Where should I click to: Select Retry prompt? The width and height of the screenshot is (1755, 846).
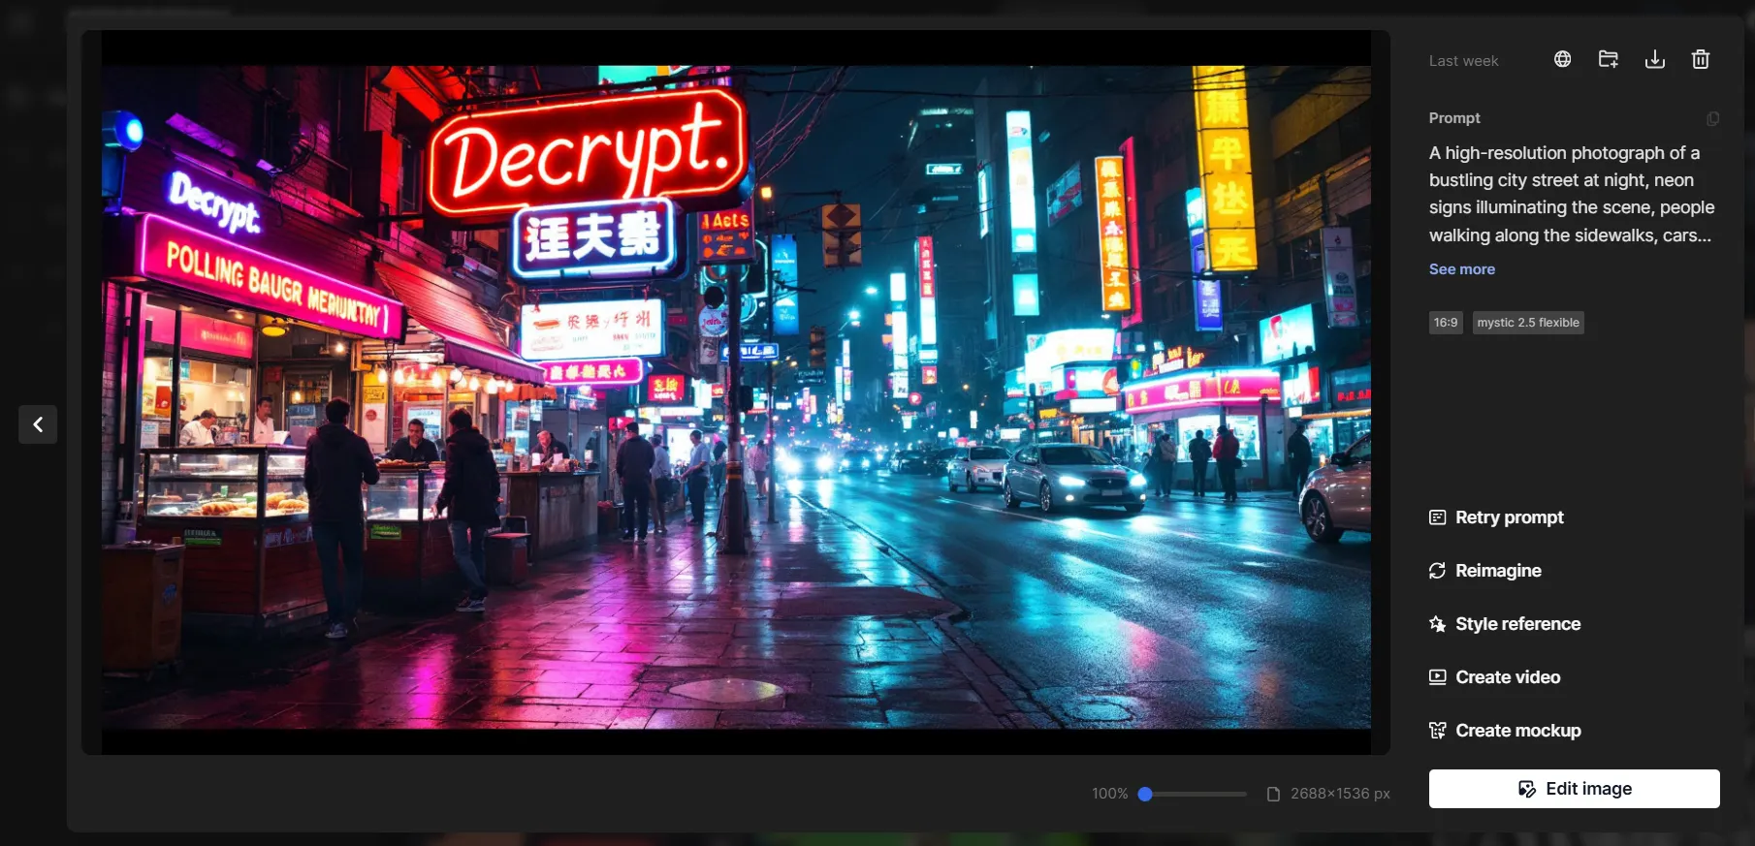1508,517
